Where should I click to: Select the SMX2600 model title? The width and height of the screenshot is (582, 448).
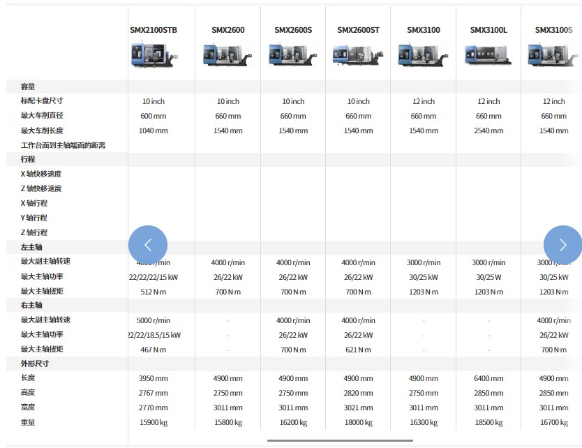click(x=228, y=30)
